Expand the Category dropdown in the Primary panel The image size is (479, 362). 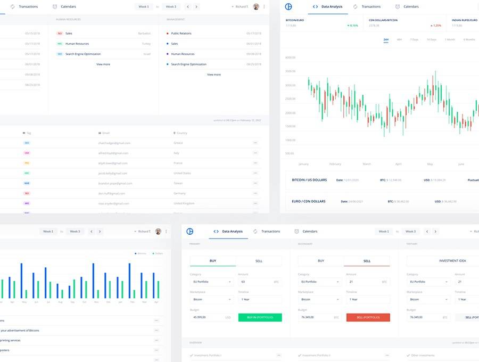[211, 282]
